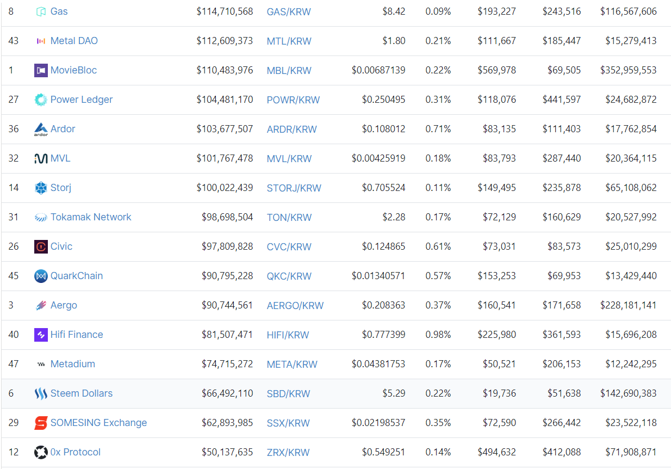Open the Tokamak Network coin link

pyautogui.click(x=91, y=217)
